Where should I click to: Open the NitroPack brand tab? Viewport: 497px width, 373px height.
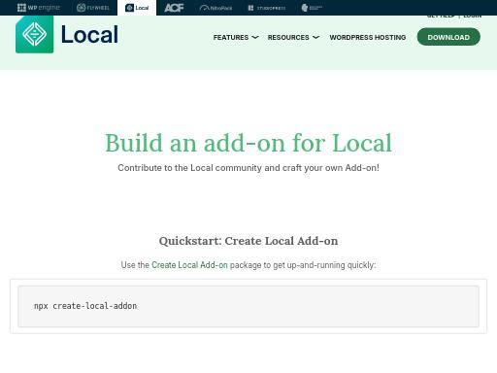(215, 8)
